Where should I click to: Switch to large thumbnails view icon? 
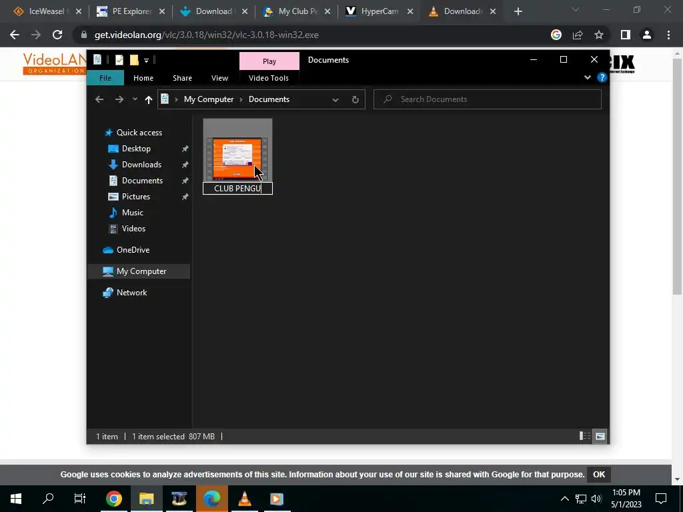pos(600,436)
